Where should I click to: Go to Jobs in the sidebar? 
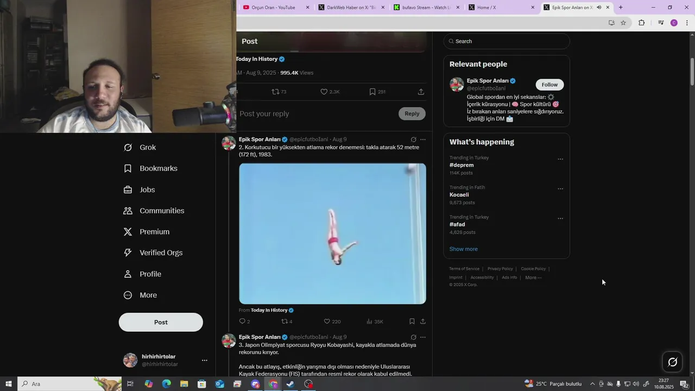point(139,190)
